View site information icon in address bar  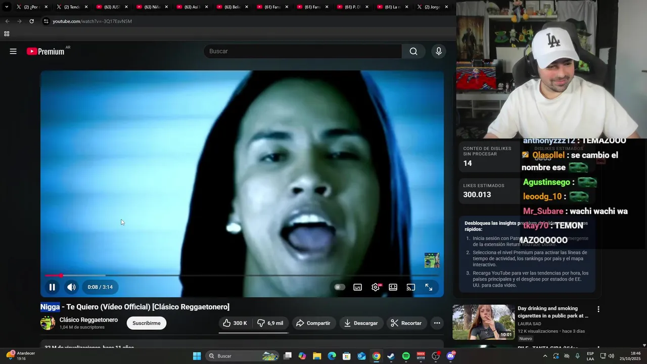pyautogui.click(x=46, y=21)
